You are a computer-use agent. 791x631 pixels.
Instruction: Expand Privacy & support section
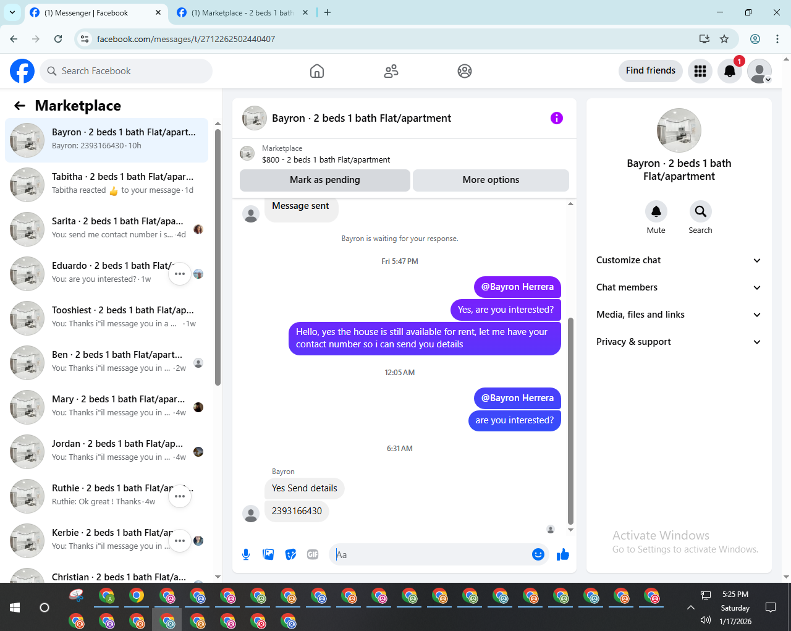pyautogui.click(x=679, y=342)
